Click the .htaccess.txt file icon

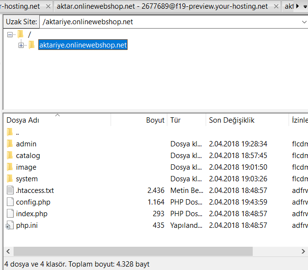click(x=10, y=191)
